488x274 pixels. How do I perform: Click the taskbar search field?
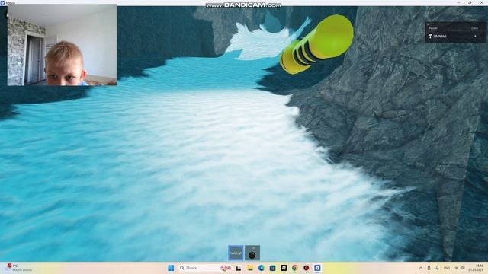(205, 268)
